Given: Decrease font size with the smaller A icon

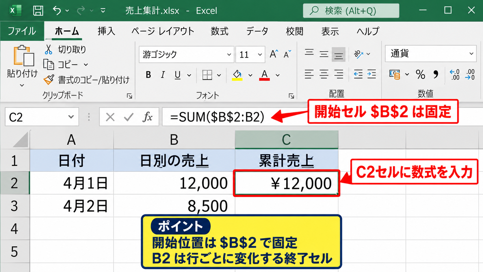Looking at the screenshot, I should (287, 54).
